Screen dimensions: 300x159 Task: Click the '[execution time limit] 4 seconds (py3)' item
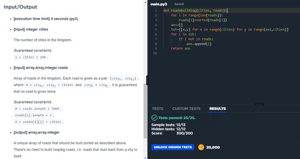[x=46, y=19]
